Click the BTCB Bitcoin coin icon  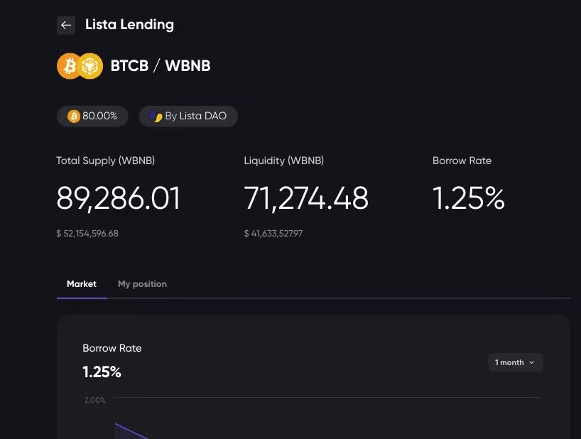pos(69,66)
